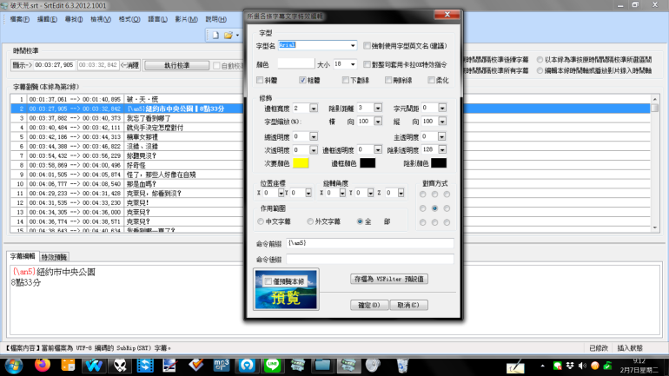669x376 pixels.
Task: Open the 縱向 vertical scale dropdown
Action: [442, 122]
